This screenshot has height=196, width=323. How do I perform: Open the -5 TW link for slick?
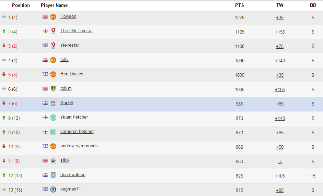(x=280, y=161)
